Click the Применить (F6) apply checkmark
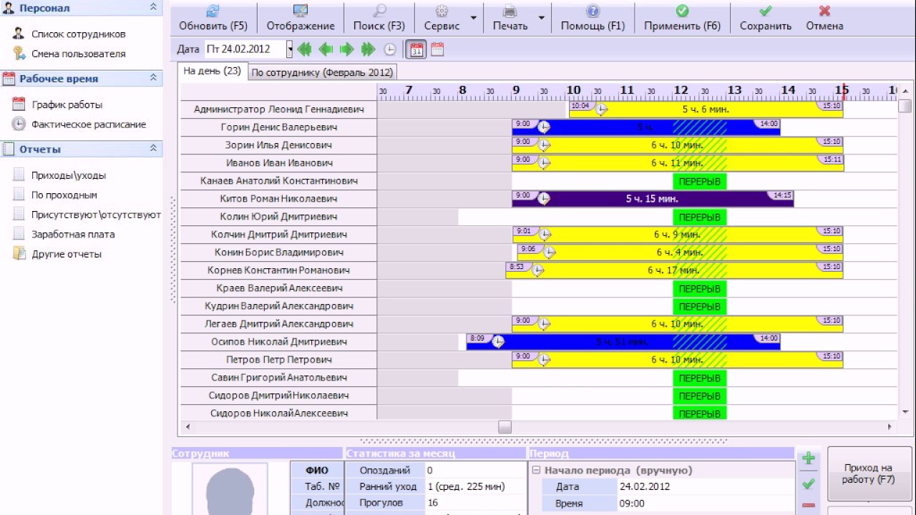 682,18
